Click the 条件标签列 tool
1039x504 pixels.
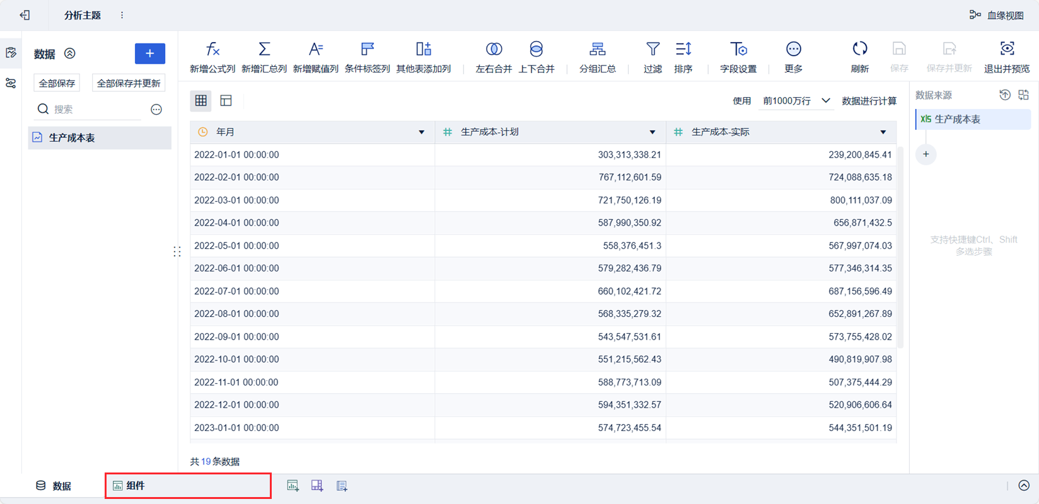click(x=368, y=57)
